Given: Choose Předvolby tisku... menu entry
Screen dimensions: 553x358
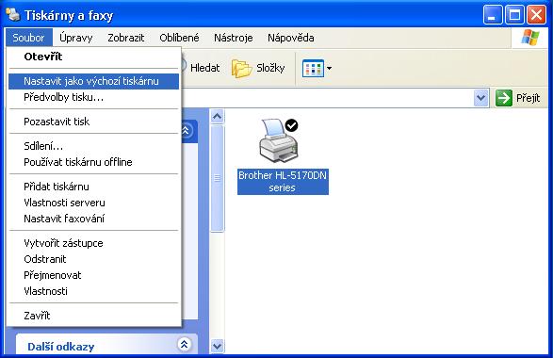Looking at the screenshot, I should 94,97.
